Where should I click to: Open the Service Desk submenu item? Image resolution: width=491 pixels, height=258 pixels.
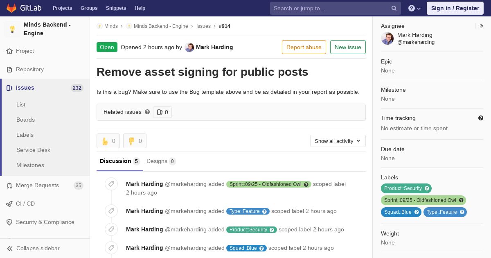click(33, 150)
